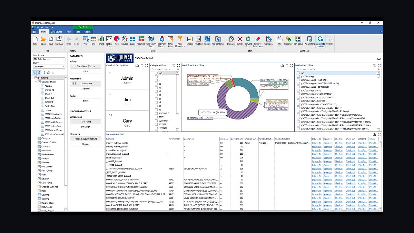Click the State Name (Count) value item
Screen dimensions: 414x233
click(x=86, y=66)
